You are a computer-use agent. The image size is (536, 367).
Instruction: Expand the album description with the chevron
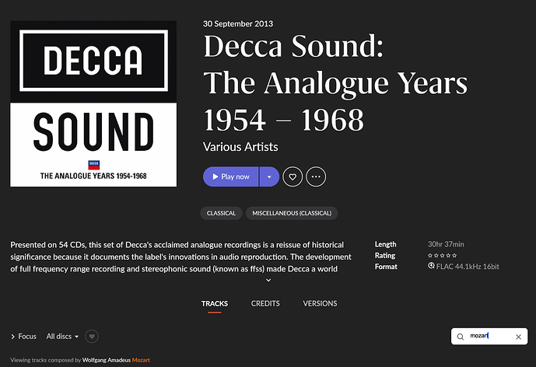[268, 280]
